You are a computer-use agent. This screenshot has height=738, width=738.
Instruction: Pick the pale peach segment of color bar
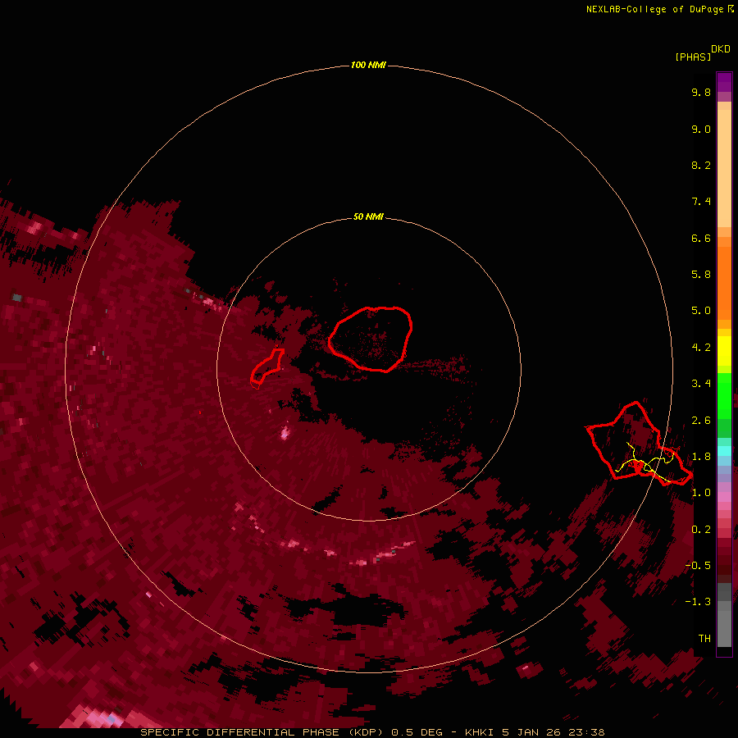pos(724,167)
